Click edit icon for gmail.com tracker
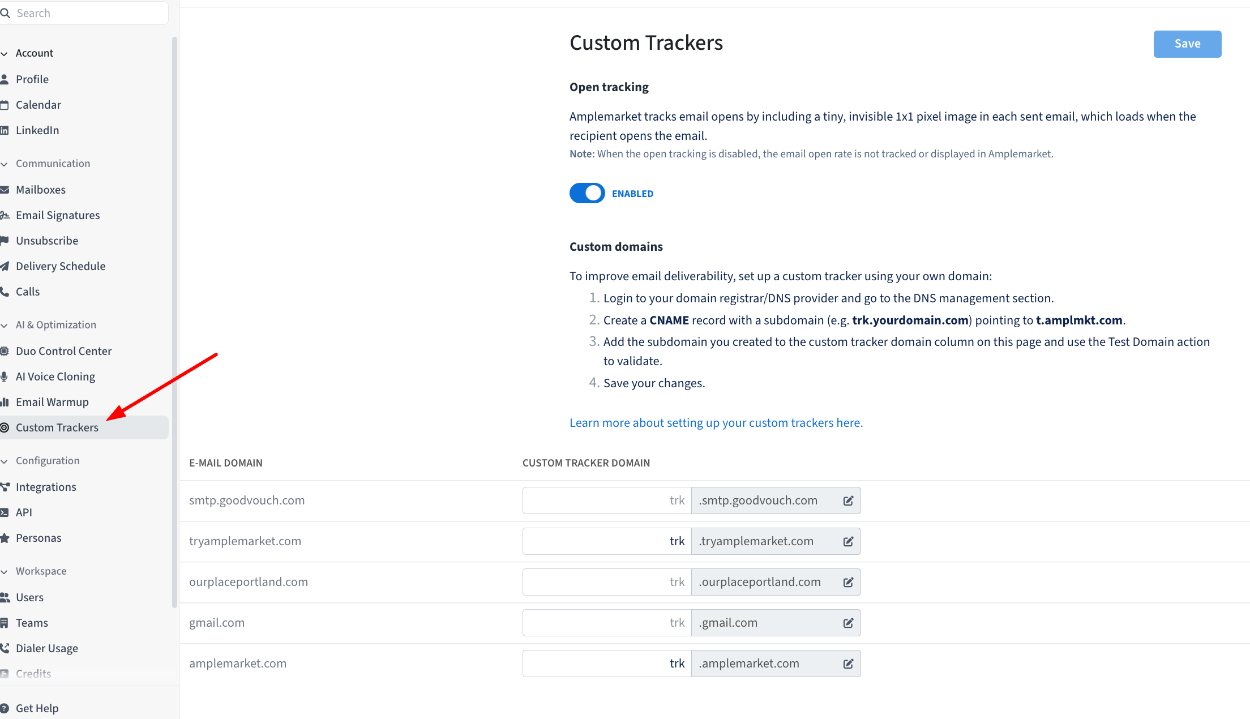This screenshot has height=719, width=1250. tap(848, 623)
